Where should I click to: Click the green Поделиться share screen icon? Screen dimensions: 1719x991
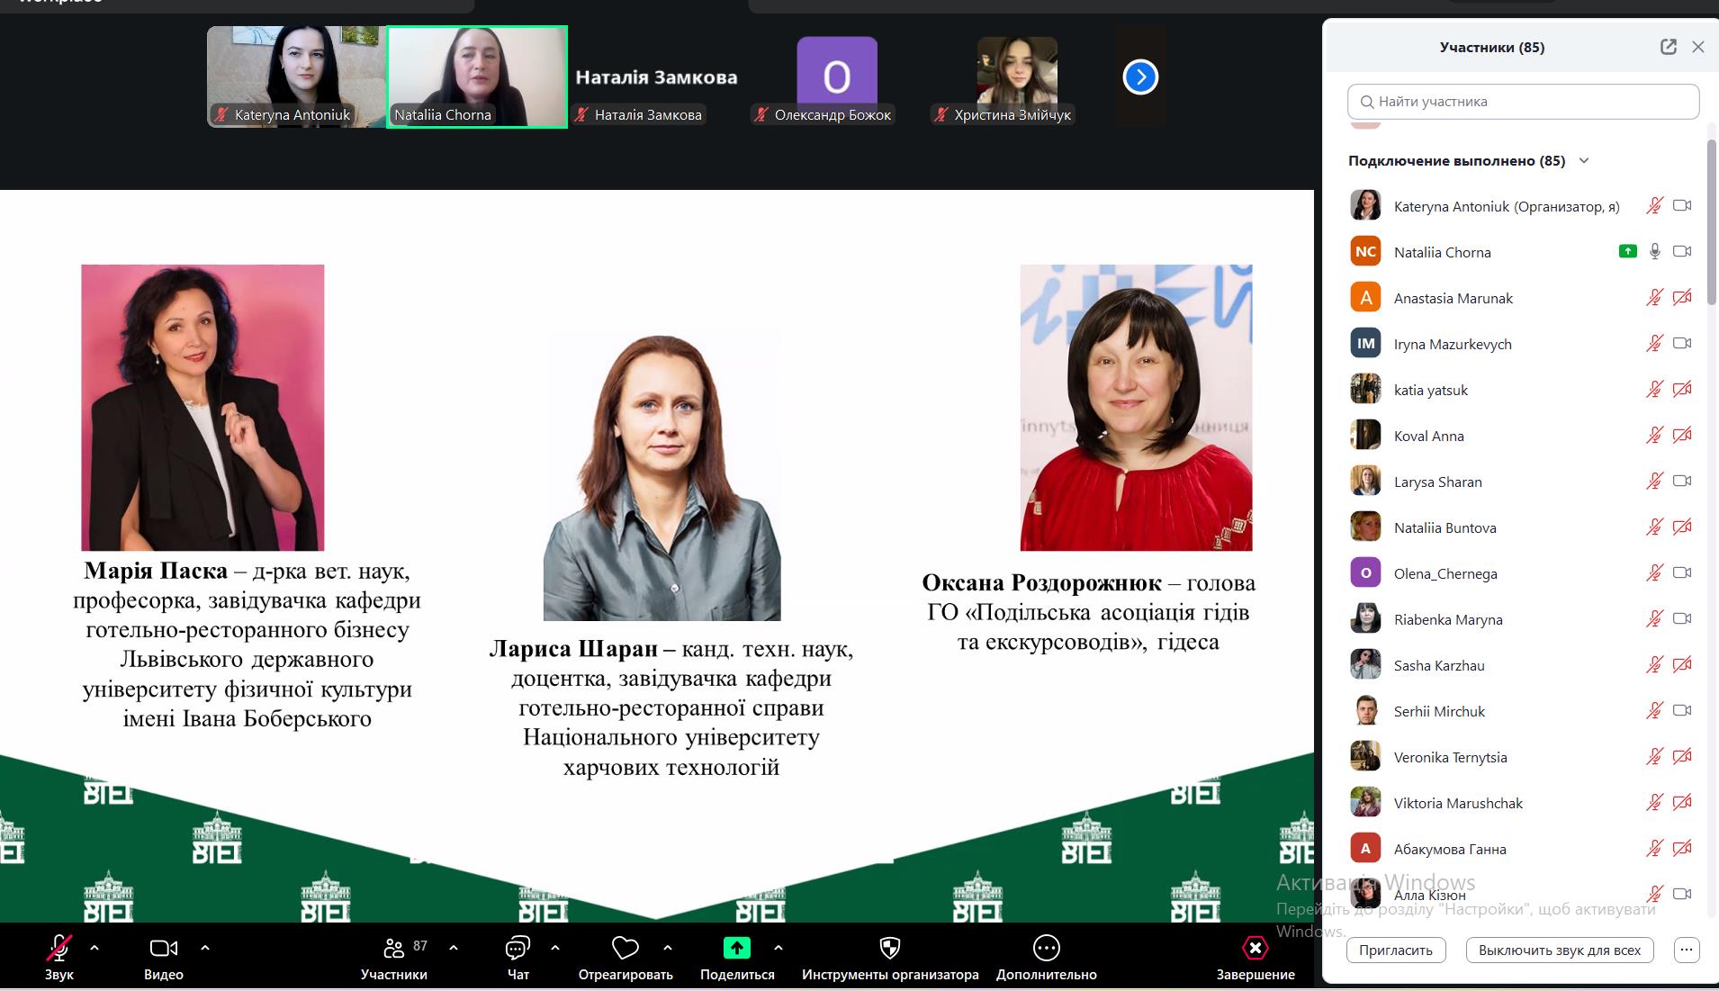click(x=736, y=948)
